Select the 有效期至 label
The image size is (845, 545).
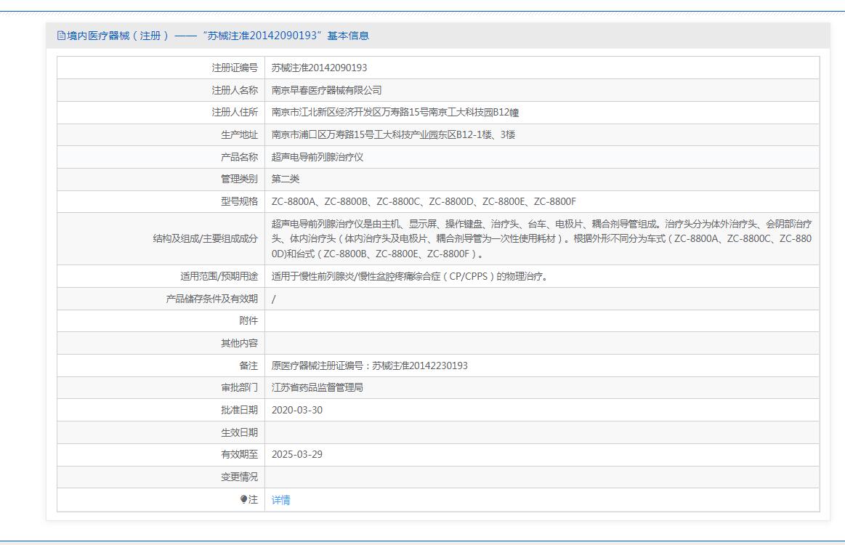click(239, 454)
